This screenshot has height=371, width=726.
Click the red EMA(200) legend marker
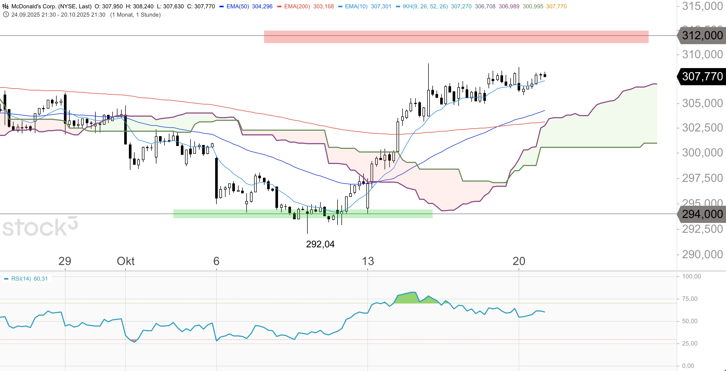tap(279, 6)
